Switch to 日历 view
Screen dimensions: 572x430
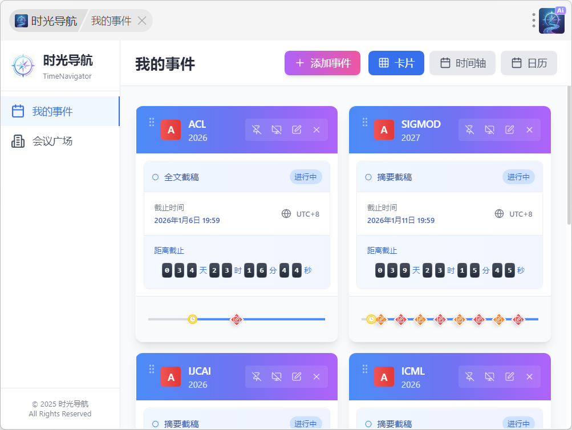(x=529, y=63)
